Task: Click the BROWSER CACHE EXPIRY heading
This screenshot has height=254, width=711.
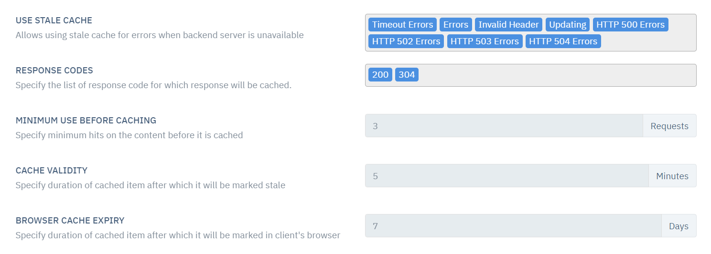Action: coord(70,221)
